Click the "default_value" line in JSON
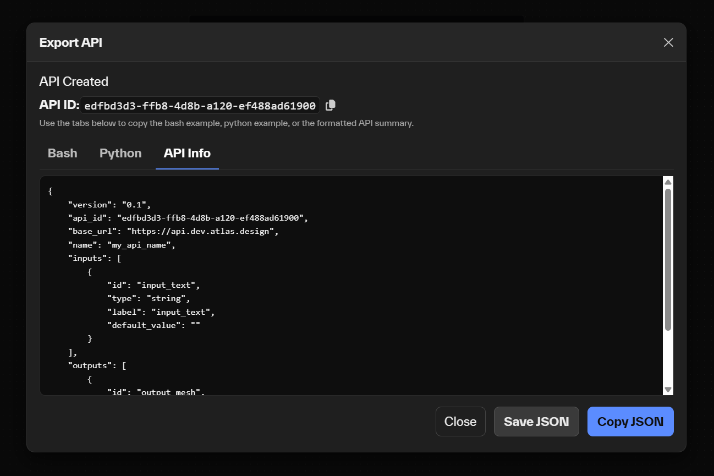The image size is (714, 476). (153, 325)
